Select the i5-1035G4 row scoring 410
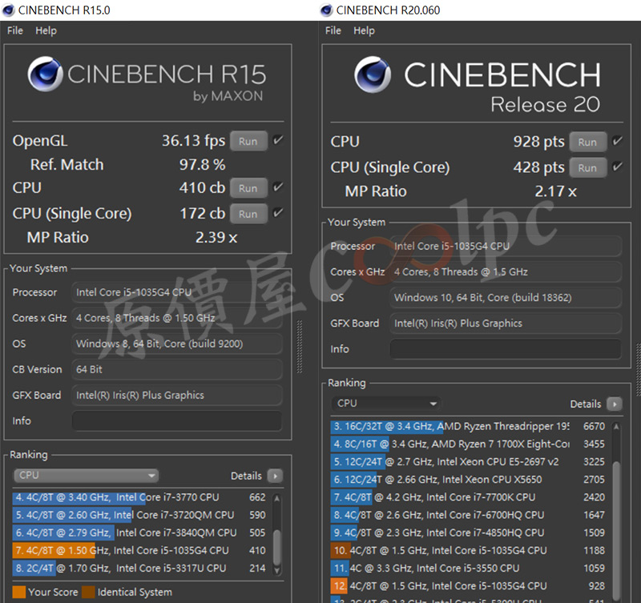The width and height of the screenshot is (641, 603). click(141, 550)
